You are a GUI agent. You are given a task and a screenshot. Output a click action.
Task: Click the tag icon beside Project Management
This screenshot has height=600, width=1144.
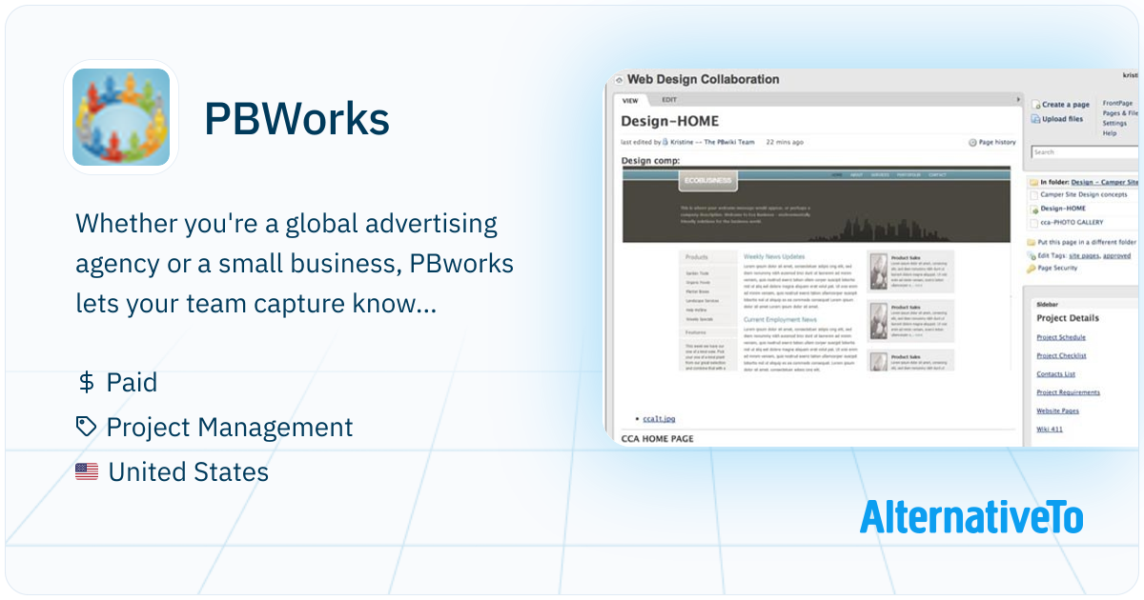pos(87,428)
